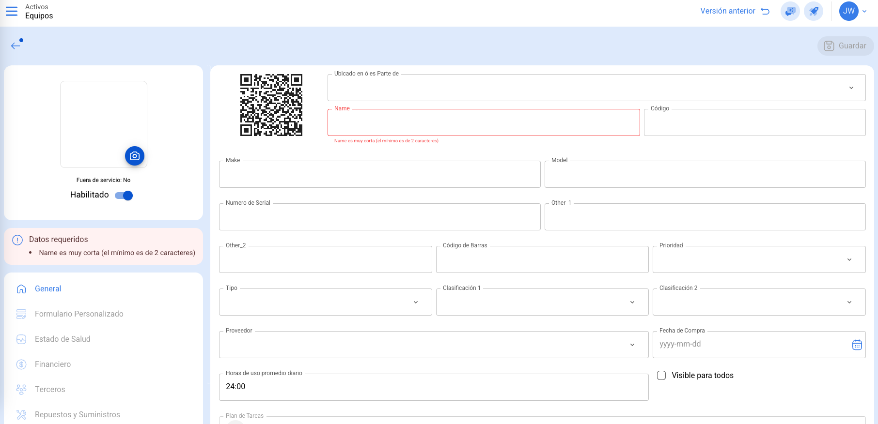Click the Datos requeridos warning icon
The image size is (878, 424).
[17, 240]
